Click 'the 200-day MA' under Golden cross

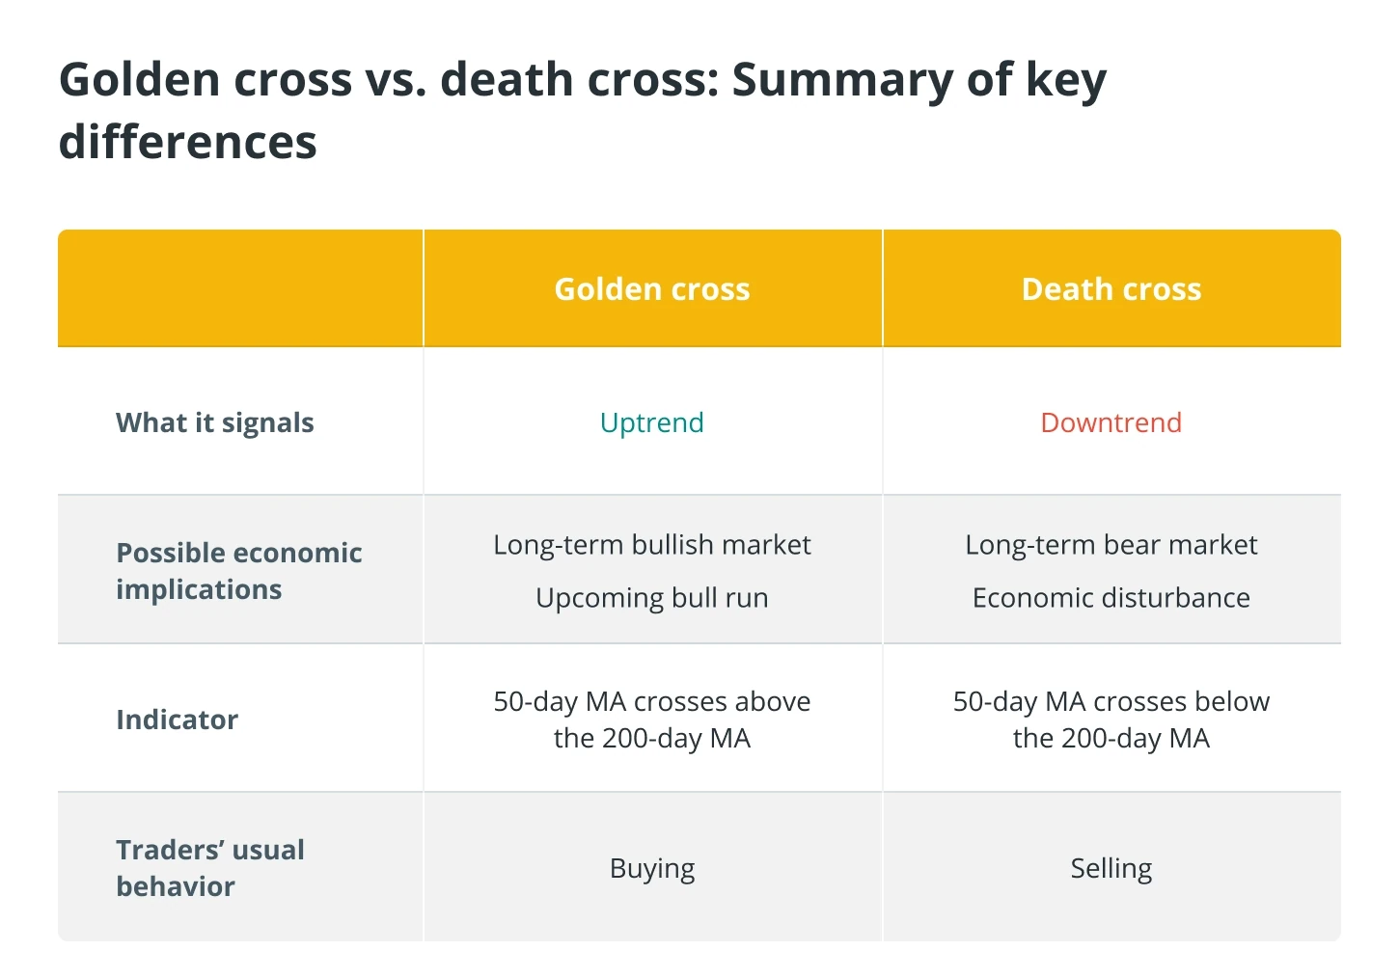point(652,739)
